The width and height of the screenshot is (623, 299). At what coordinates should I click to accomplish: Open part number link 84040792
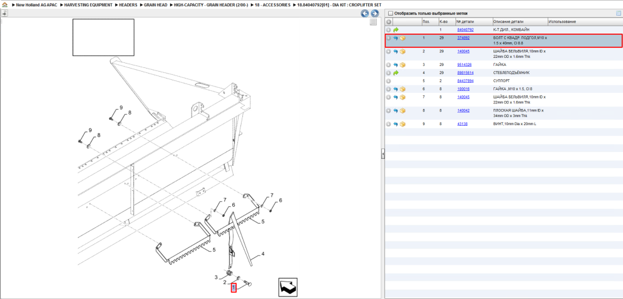click(x=465, y=30)
